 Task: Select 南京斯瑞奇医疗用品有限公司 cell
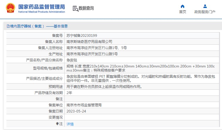(x=89, y=41)
